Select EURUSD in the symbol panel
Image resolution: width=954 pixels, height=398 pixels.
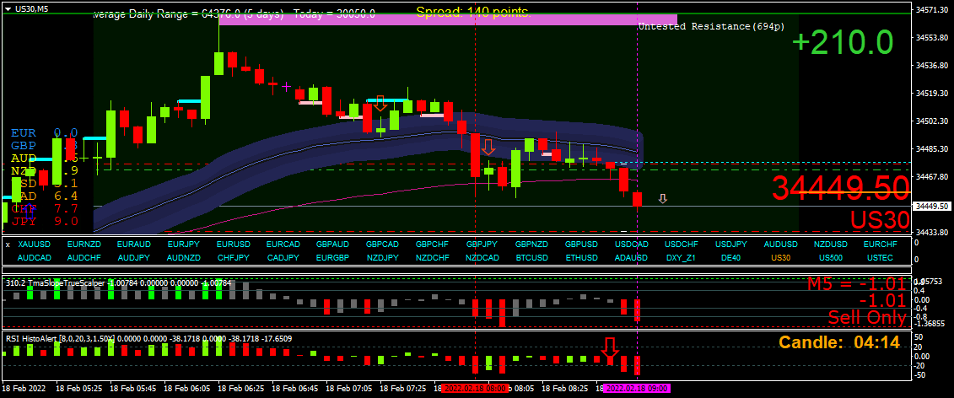pyautogui.click(x=233, y=244)
